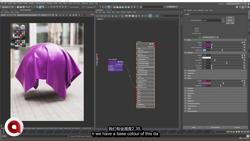
Task: Expand the Coat section
Action: point(185,76)
